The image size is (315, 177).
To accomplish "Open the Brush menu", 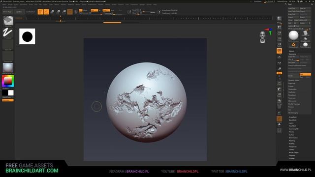I will [x=10, y=4].
